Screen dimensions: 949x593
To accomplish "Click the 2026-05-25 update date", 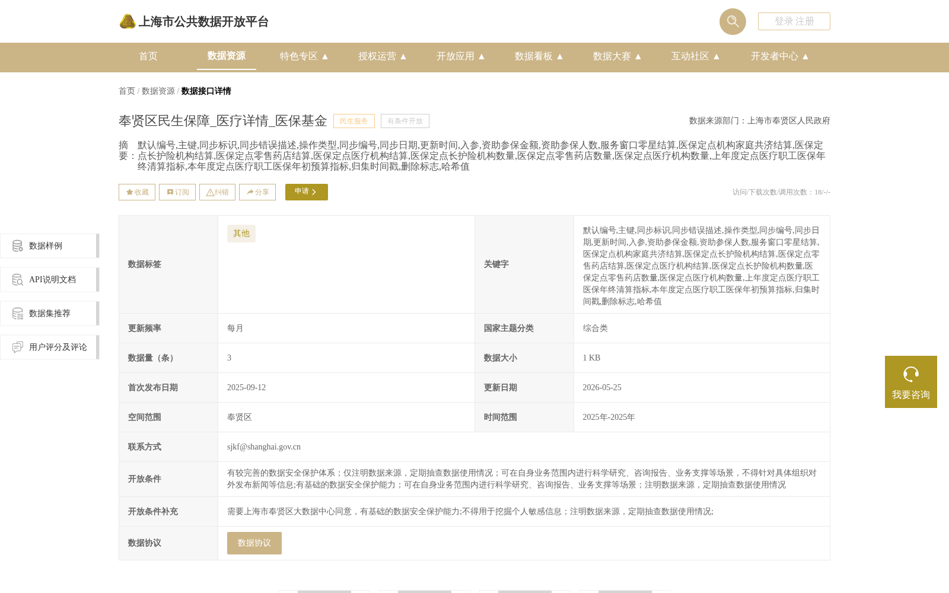I will pos(602,388).
